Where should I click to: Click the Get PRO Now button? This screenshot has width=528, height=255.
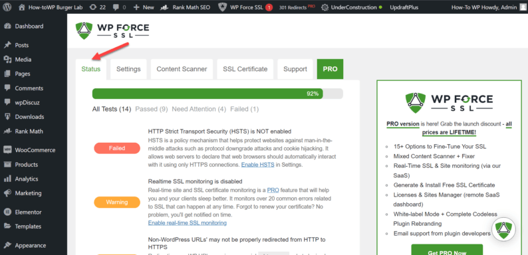[447, 250]
